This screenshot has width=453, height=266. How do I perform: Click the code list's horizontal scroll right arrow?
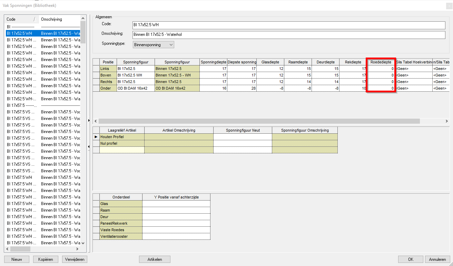pos(78,249)
